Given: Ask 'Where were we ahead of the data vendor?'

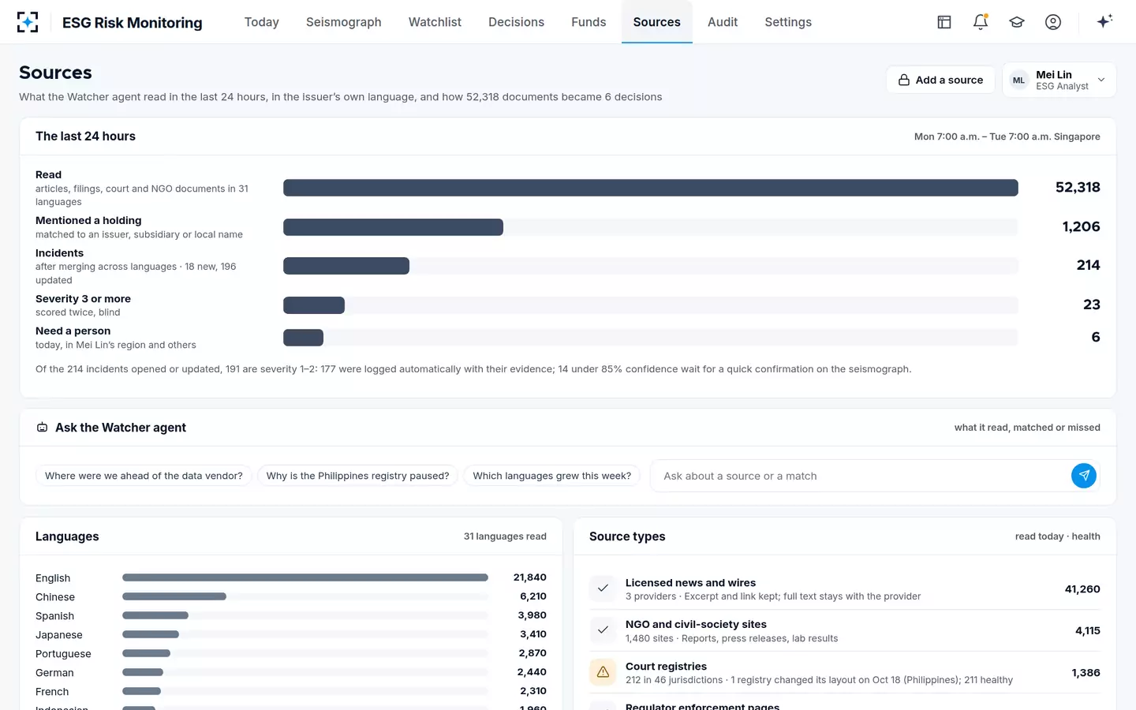Looking at the screenshot, I should point(144,476).
